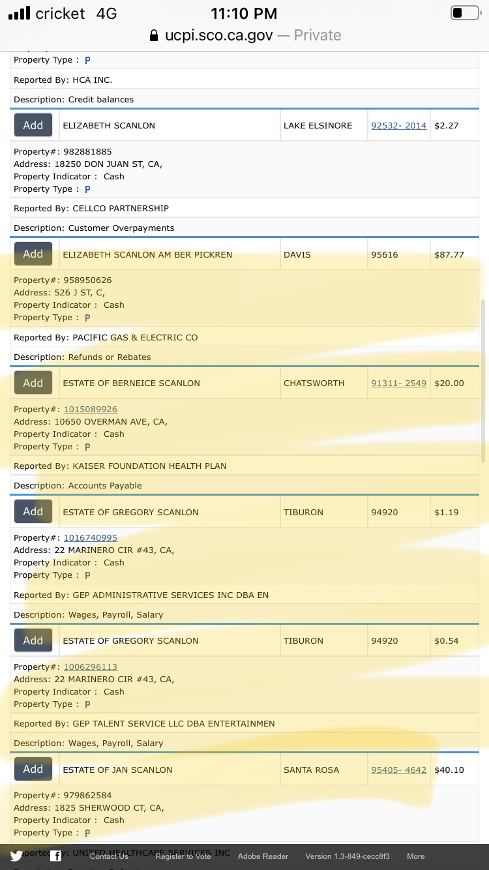The height and width of the screenshot is (870, 489).
Task: Tap the cellular signal bars icon
Action: pos(19,13)
